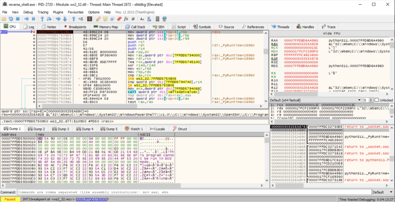Screen dimensions: 395x202
Task: Toggle breakpoint dot beside call TlsGetValue line
Action: pyautogui.click(x=34, y=92)
